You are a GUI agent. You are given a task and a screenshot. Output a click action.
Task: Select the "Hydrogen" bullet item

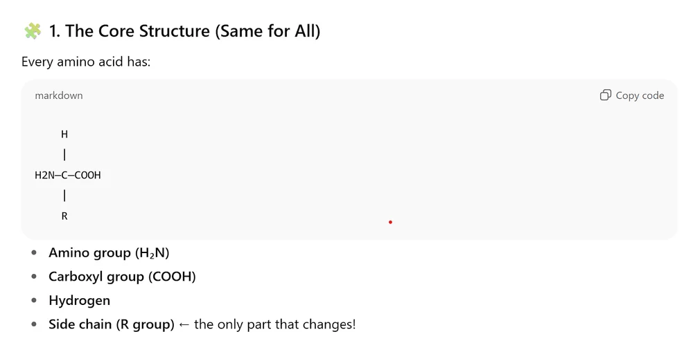click(x=79, y=300)
